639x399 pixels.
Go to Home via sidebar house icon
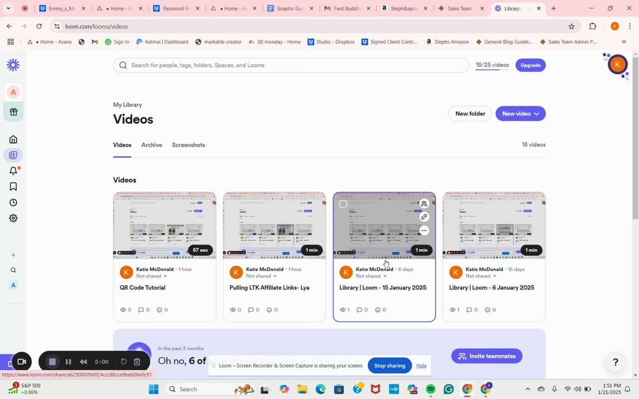pos(13,139)
